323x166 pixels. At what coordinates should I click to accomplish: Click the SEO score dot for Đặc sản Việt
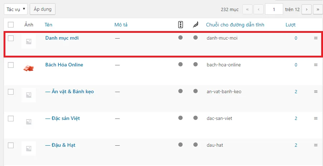tap(180, 118)
